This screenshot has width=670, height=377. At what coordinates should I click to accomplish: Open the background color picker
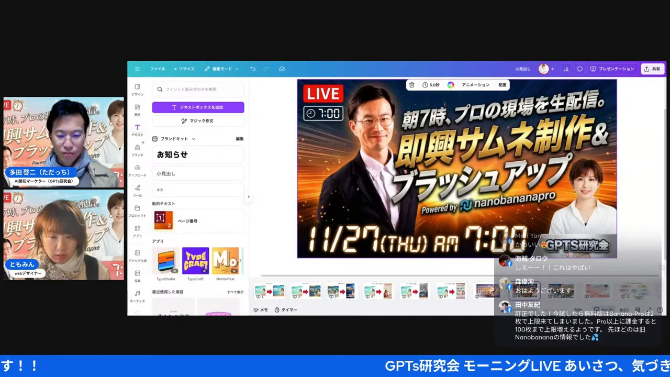click(451, 85)
